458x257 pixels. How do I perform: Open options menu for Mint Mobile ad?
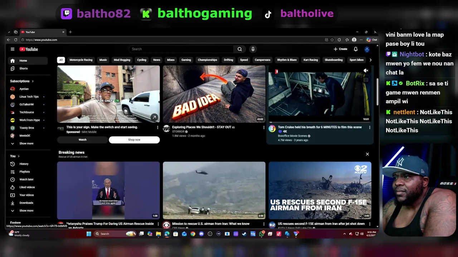tap(157, 127)
